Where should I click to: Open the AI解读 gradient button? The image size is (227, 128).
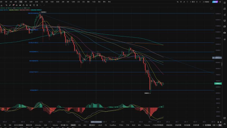215,2
